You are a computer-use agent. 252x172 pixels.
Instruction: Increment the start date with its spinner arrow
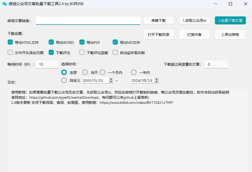111,79
